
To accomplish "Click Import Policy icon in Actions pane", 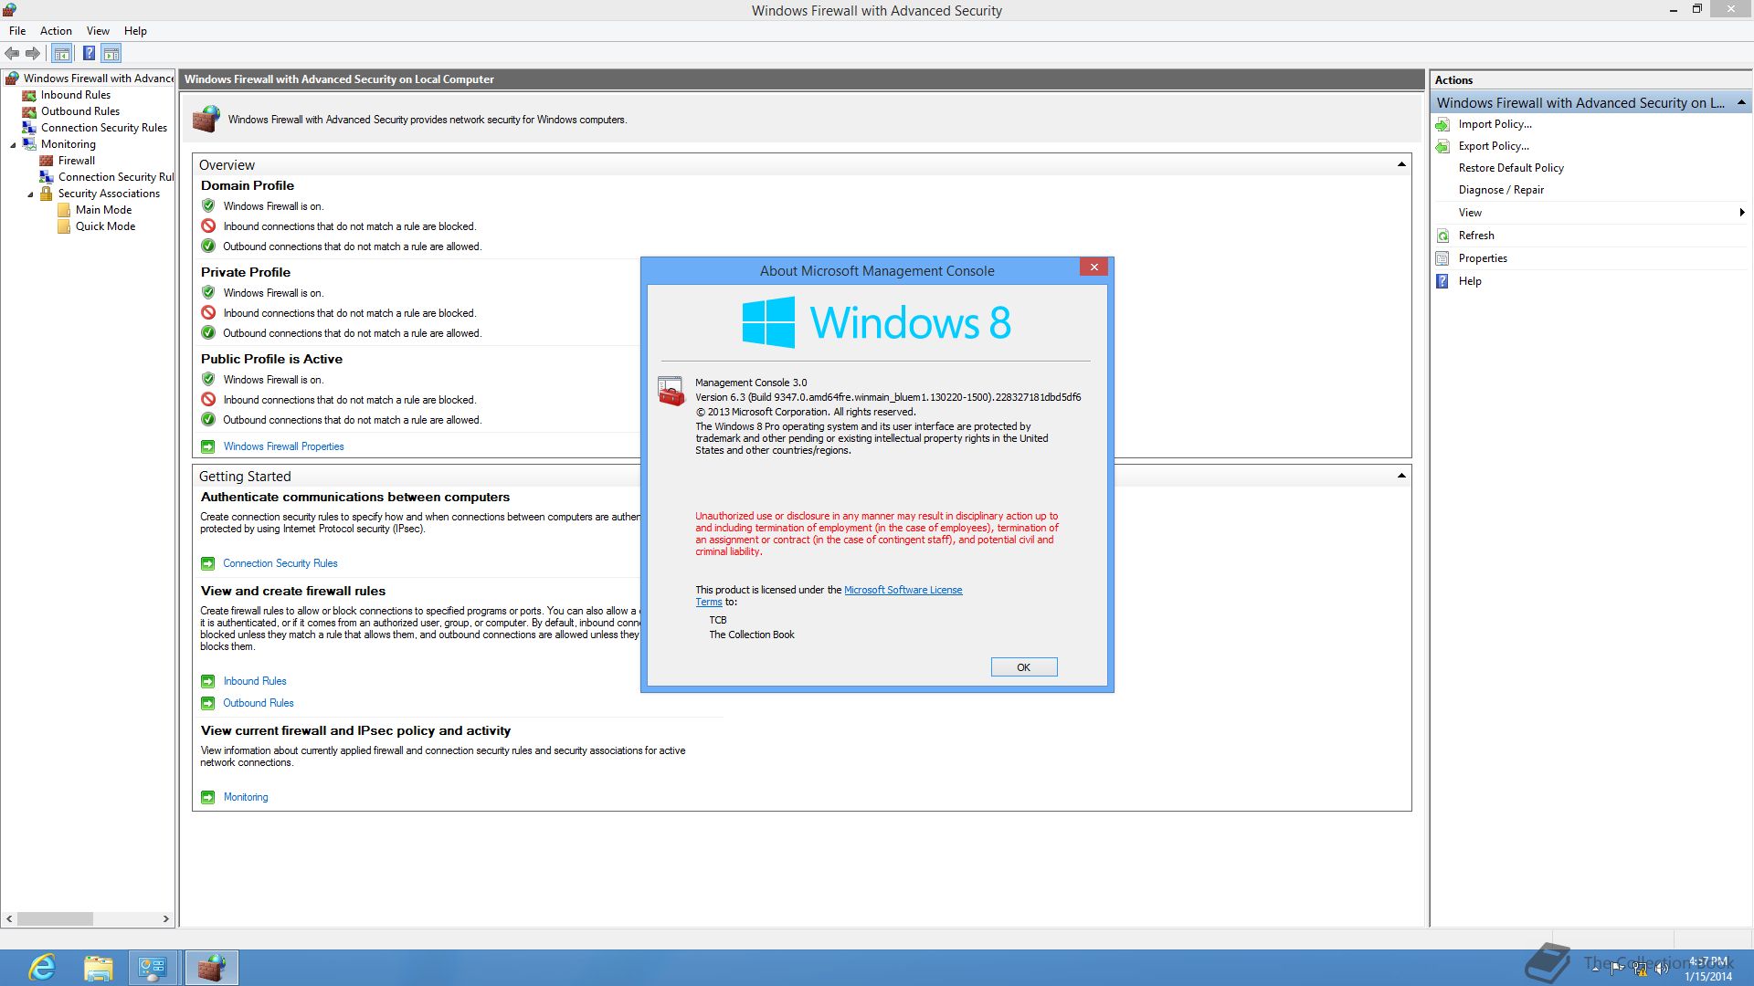I will tap(1442, 124).
